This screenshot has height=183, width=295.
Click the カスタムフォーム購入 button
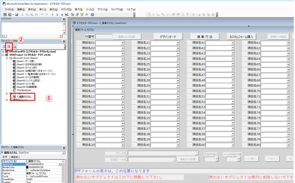point(241,36)
